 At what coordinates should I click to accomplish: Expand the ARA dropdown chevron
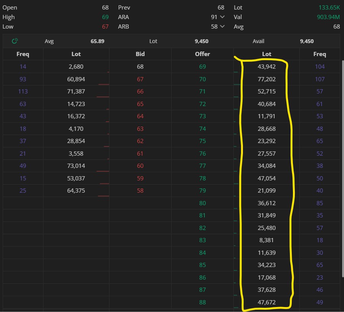point(222,17)
